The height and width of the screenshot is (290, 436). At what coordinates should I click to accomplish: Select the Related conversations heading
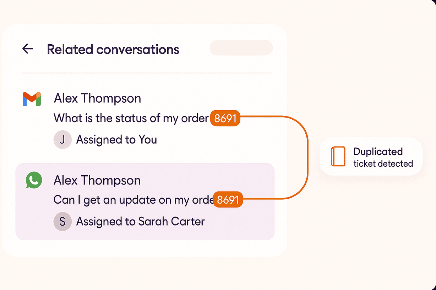pos(113,49)
